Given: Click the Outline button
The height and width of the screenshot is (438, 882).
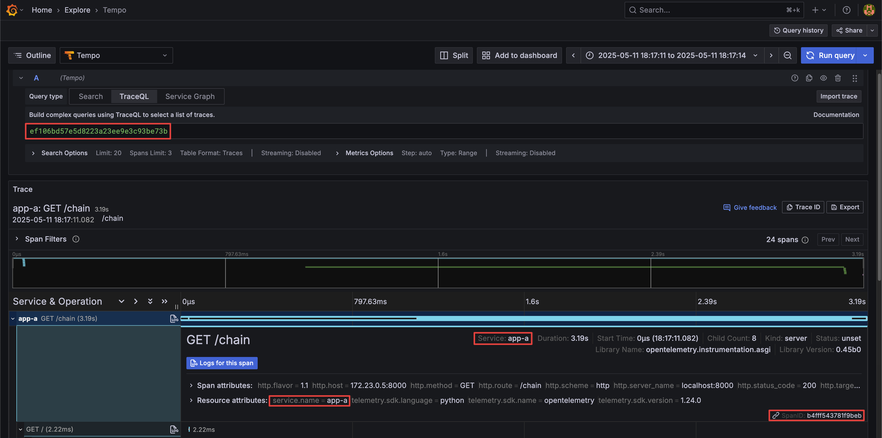Looking at the screenshot, I should pos(32,55).
